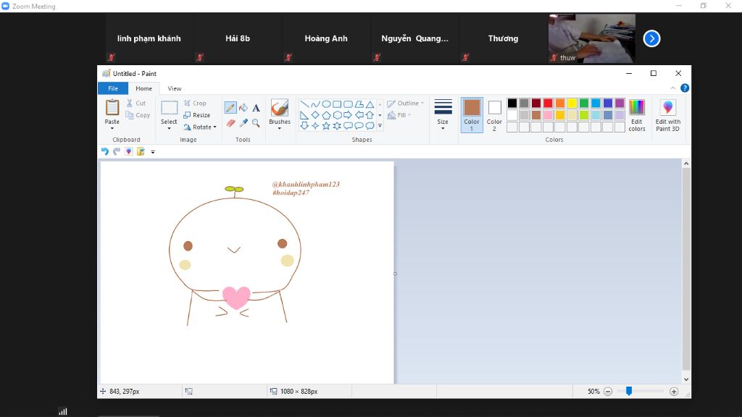The height and width of the screenshot is (417, 742).
Task: Open the File menu
Action: (x=113, y=88)
